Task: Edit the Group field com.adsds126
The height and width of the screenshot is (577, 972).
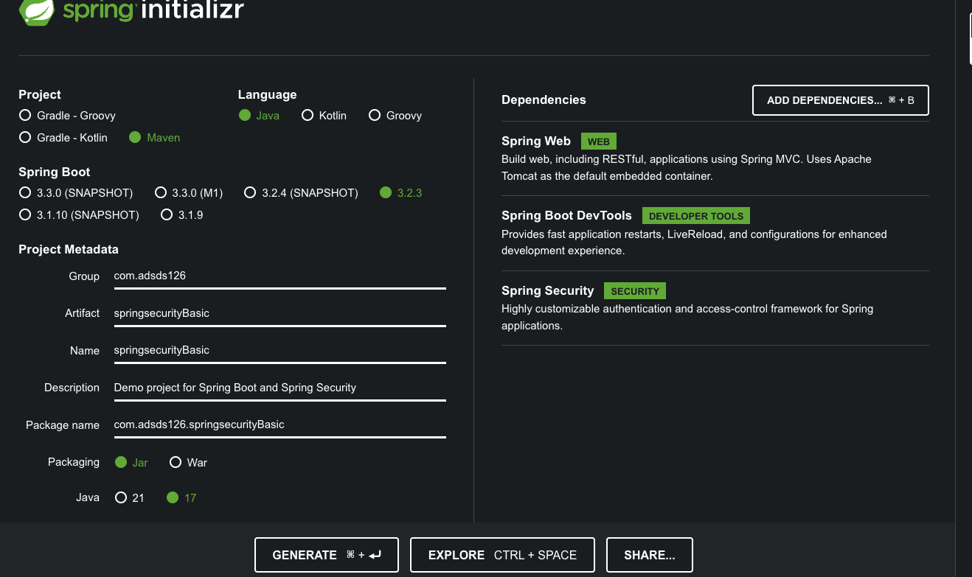Action: click(x=280, y=276)
